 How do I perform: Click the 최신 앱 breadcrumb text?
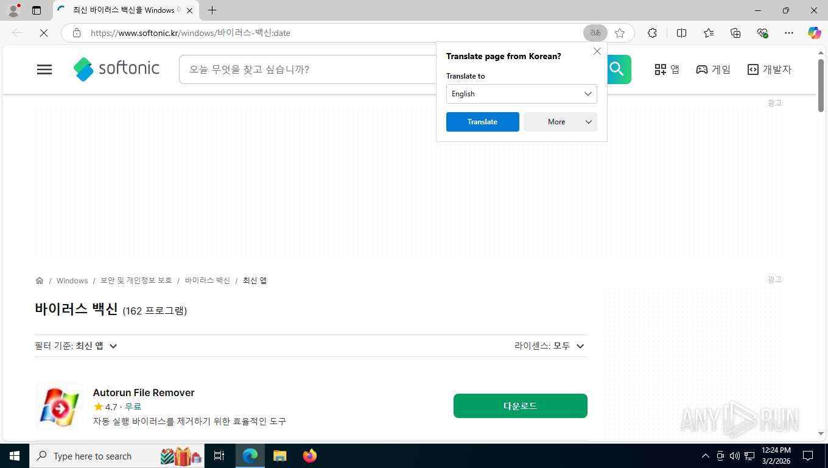(254, 280)
